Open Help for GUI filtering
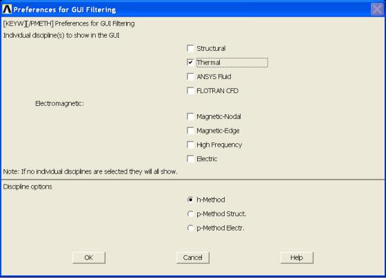Viewport: 386px width, 278px height. pos(296,257)
